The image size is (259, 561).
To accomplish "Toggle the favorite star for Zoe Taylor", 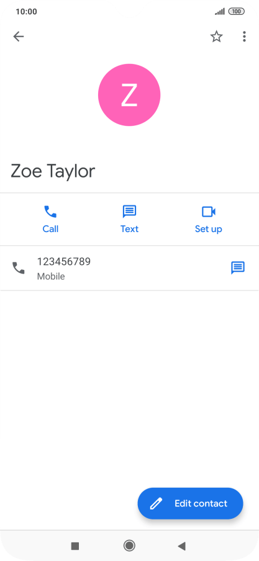I will tap(216, 37).
